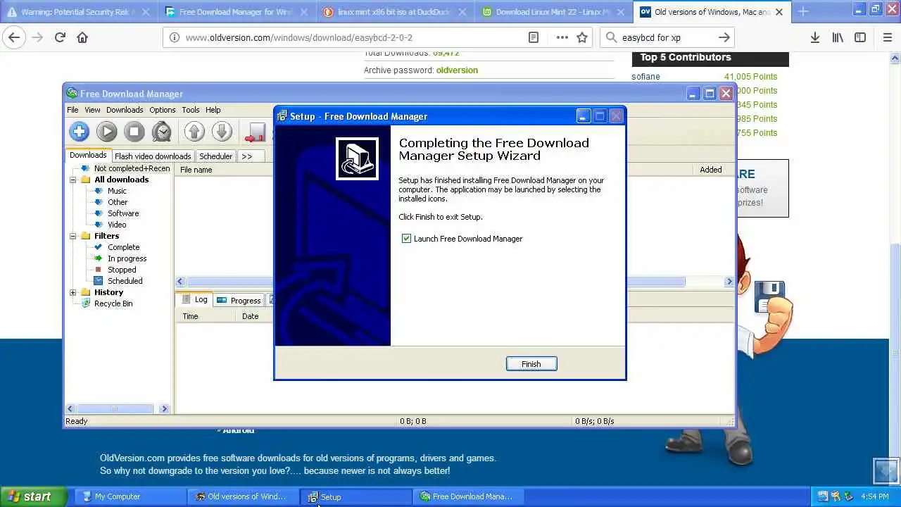Click the bookmark star icon

(582, 37)
